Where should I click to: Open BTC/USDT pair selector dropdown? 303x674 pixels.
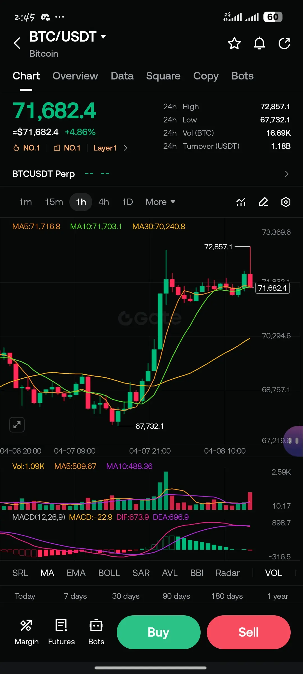point(68,37)
